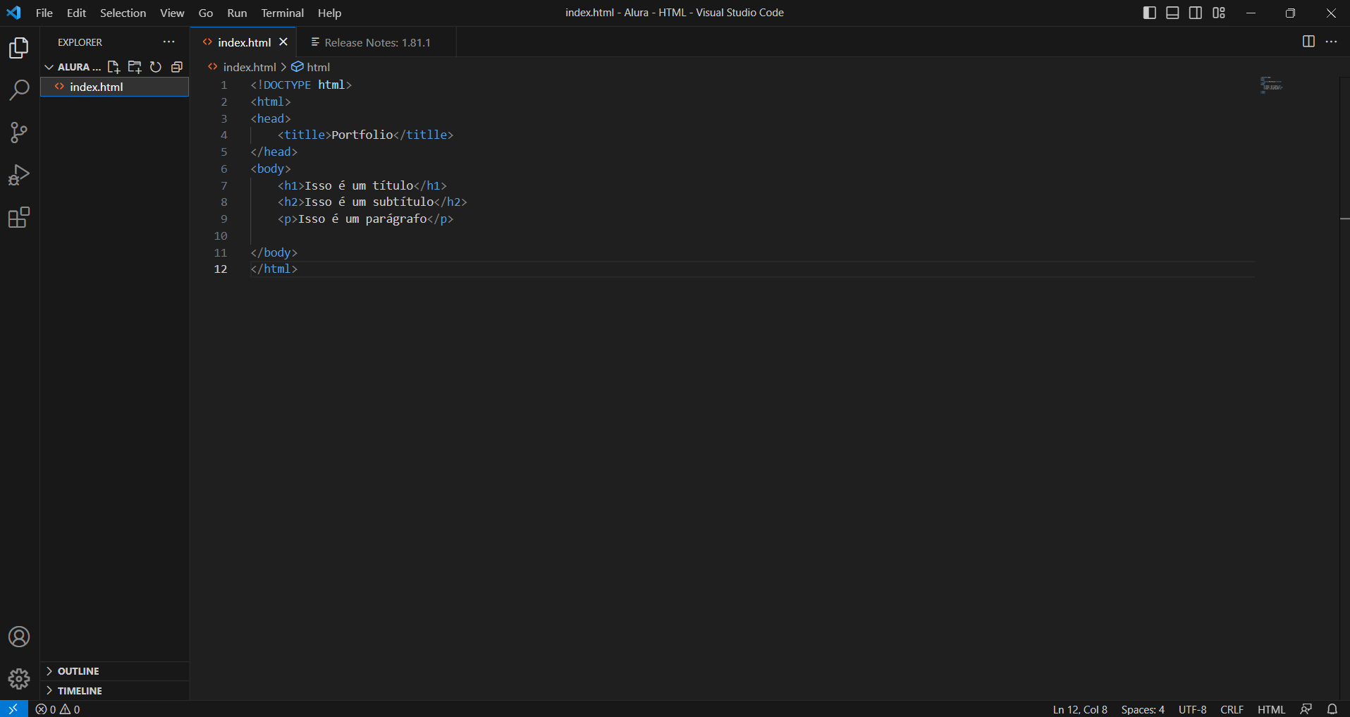Image resolution: width=1350 pixels, height=717 pixels.
Task: Click the closing body tag line
Action: [274, 252]
